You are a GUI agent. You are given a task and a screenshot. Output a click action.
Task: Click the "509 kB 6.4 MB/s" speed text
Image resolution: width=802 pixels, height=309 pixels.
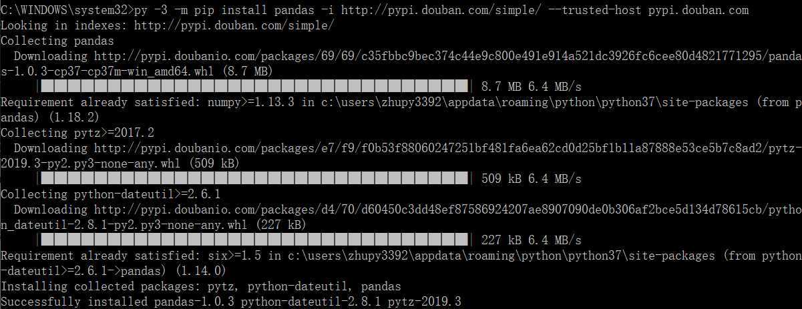[532, 179]
